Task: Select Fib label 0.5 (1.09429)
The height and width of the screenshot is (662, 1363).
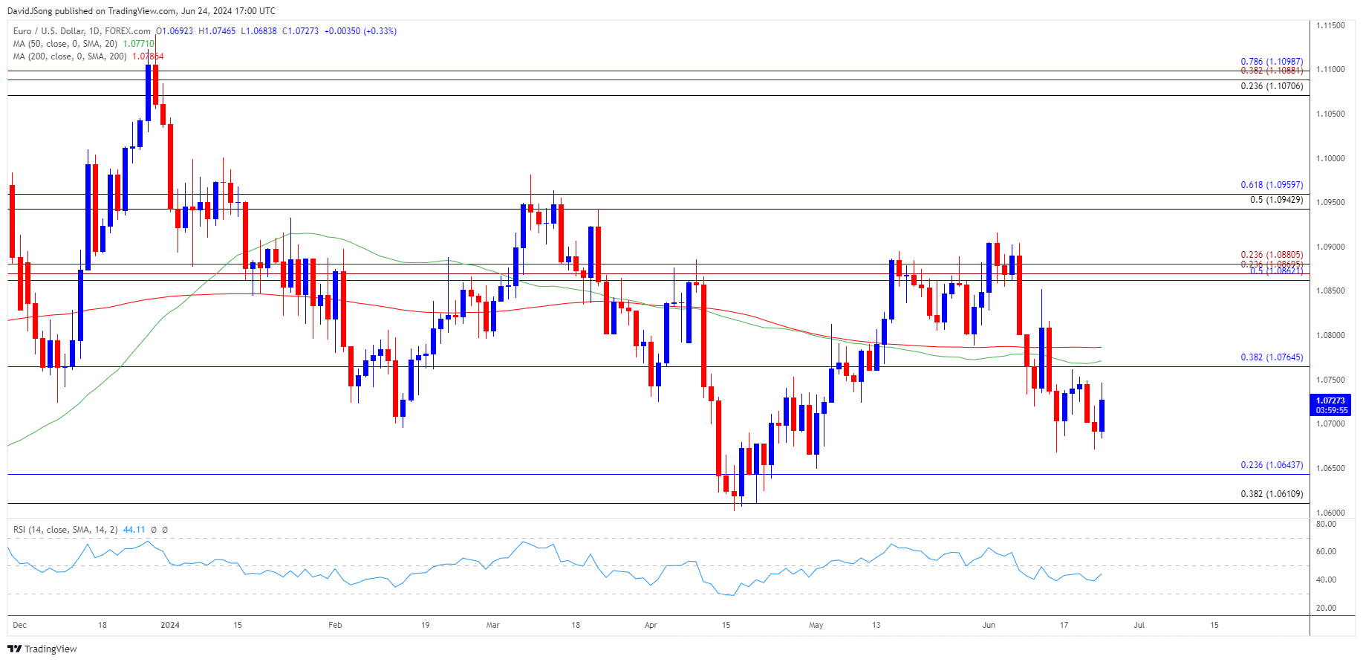Action: click(x=1276, y=200)
